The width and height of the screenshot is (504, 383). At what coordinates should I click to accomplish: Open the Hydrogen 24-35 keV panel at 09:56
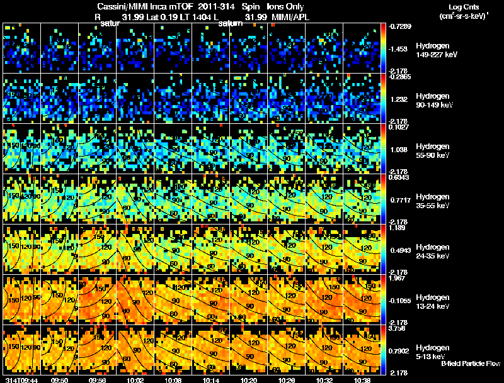98,249
